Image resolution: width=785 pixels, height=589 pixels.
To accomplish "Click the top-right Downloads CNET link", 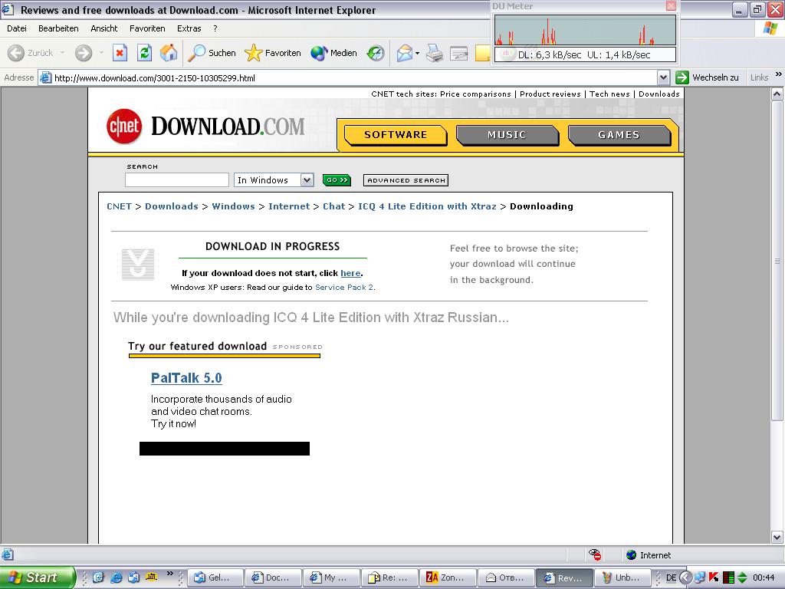I will coord(659,94).
